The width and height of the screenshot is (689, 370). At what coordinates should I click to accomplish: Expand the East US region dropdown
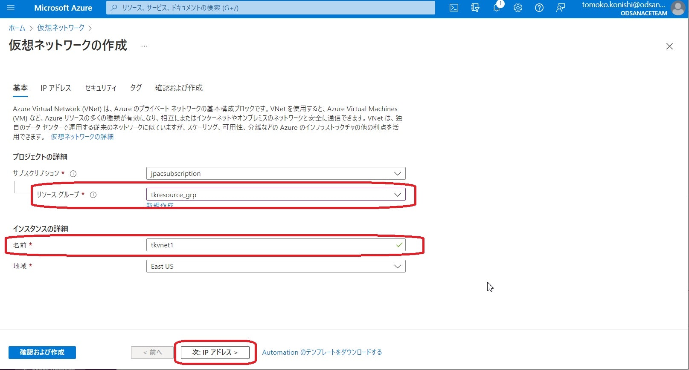point(276,266)
